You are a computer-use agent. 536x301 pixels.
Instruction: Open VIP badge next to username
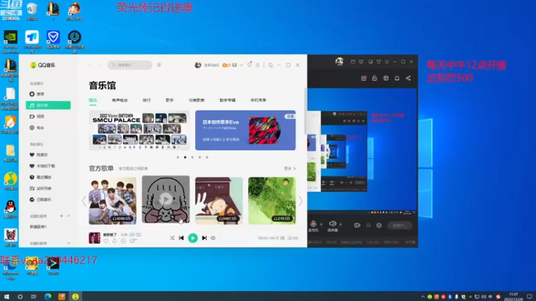click(x=226, y=65)
